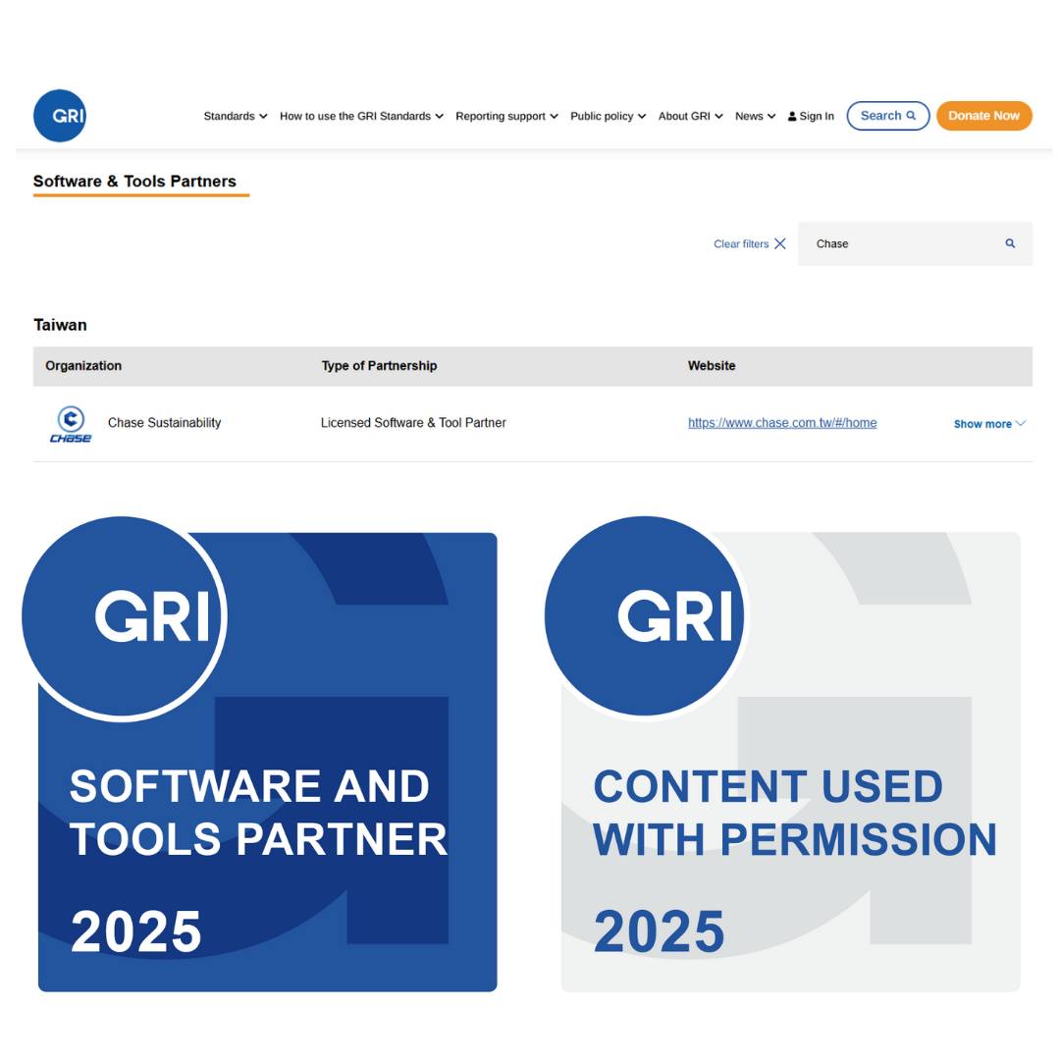The height and width of the screenshot is (1060, 1060).
Task: Click the Type of Partnership column header
Action: pyautogui.click(x=379, y=366)
